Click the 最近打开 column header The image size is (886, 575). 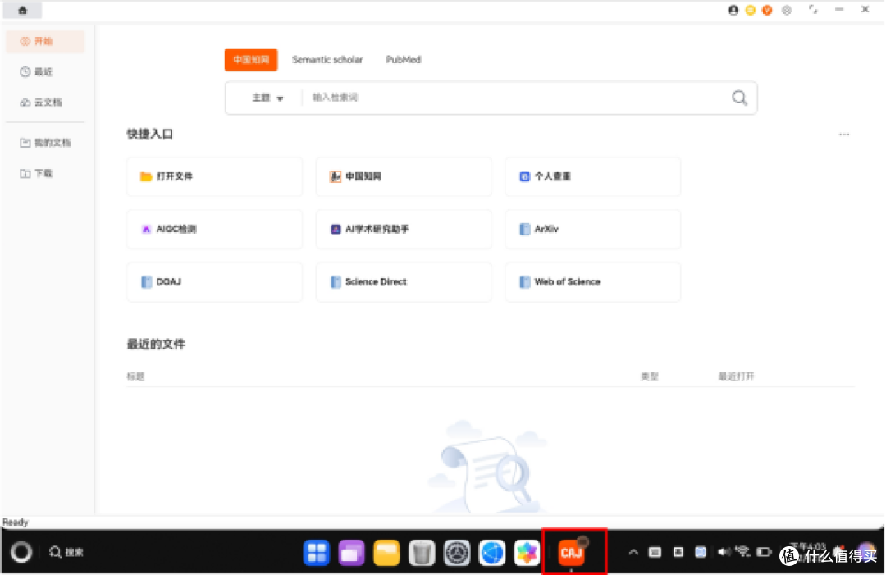(736, 376)
